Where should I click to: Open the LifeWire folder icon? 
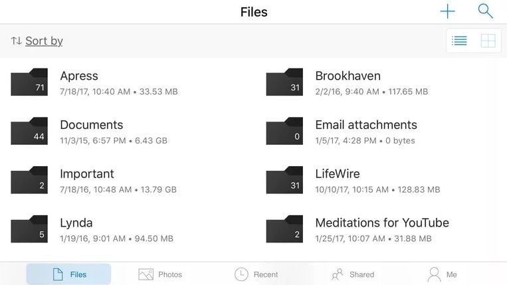coord(284,181)
